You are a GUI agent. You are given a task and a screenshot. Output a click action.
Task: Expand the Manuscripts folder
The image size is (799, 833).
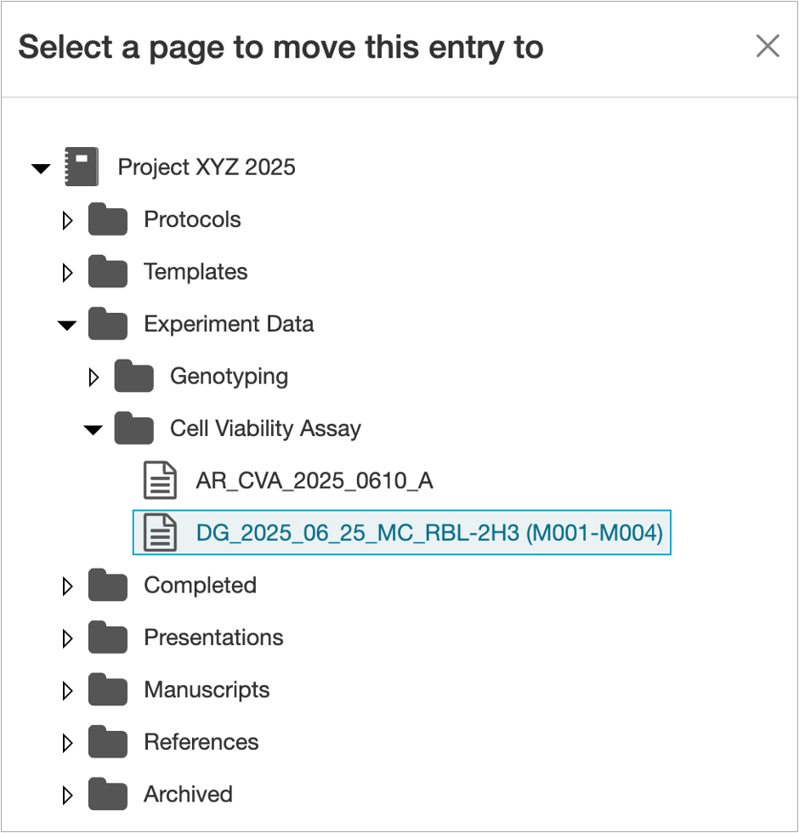pos(67,689)
